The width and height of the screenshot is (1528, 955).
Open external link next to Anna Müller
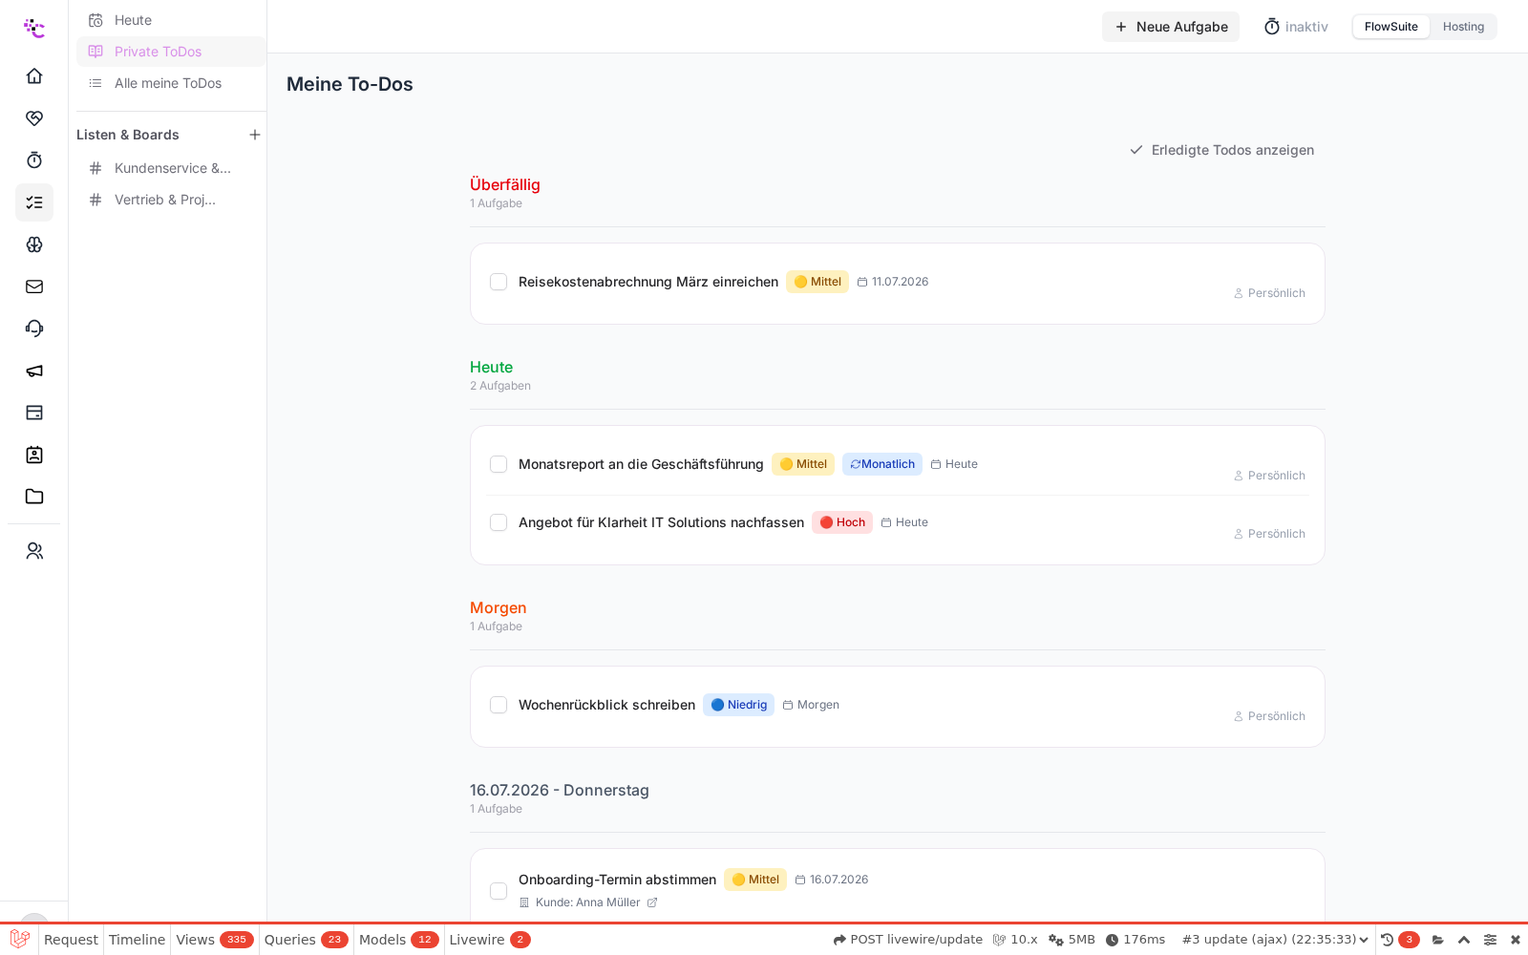tap(652, 902)
